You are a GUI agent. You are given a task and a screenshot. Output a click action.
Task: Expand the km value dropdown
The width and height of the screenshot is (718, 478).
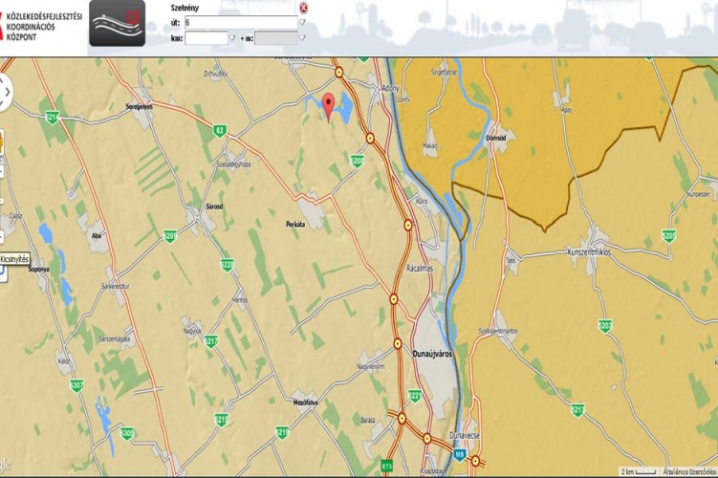(232, 38)
